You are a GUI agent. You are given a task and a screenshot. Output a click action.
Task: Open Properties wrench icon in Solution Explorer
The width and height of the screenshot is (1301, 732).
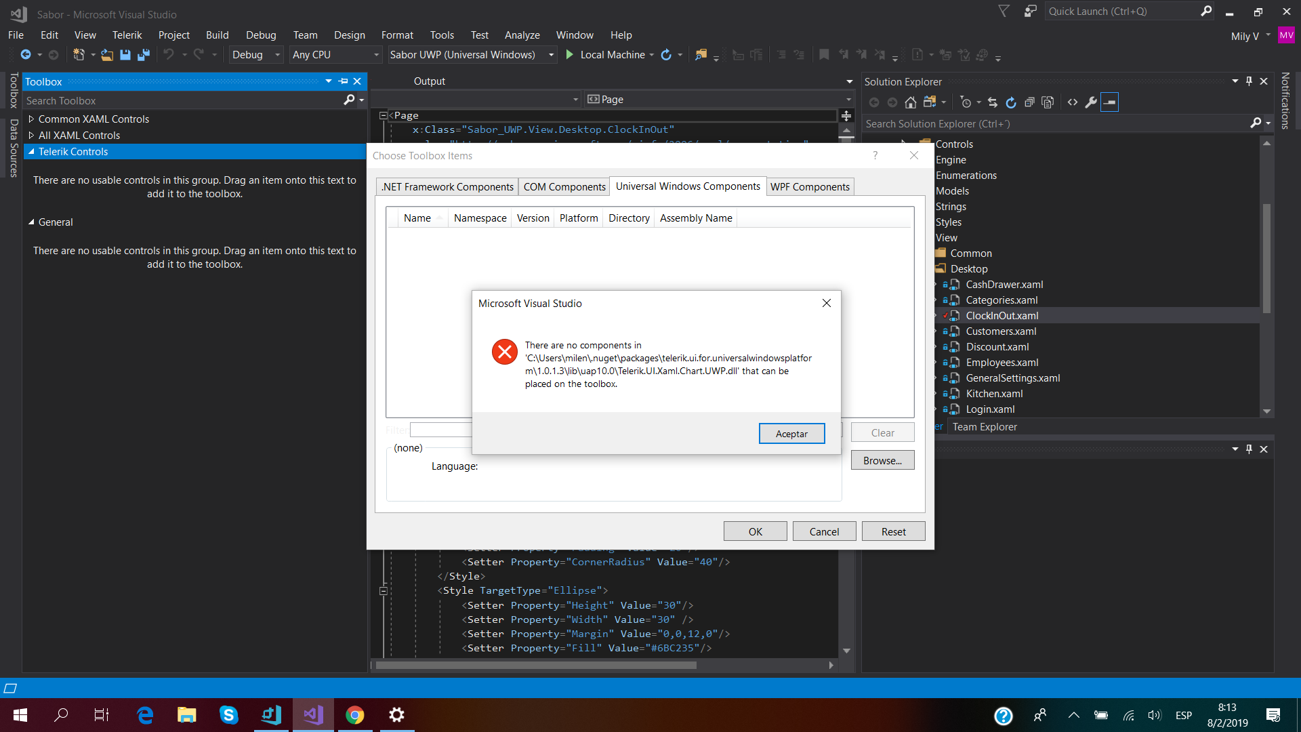1091,102
